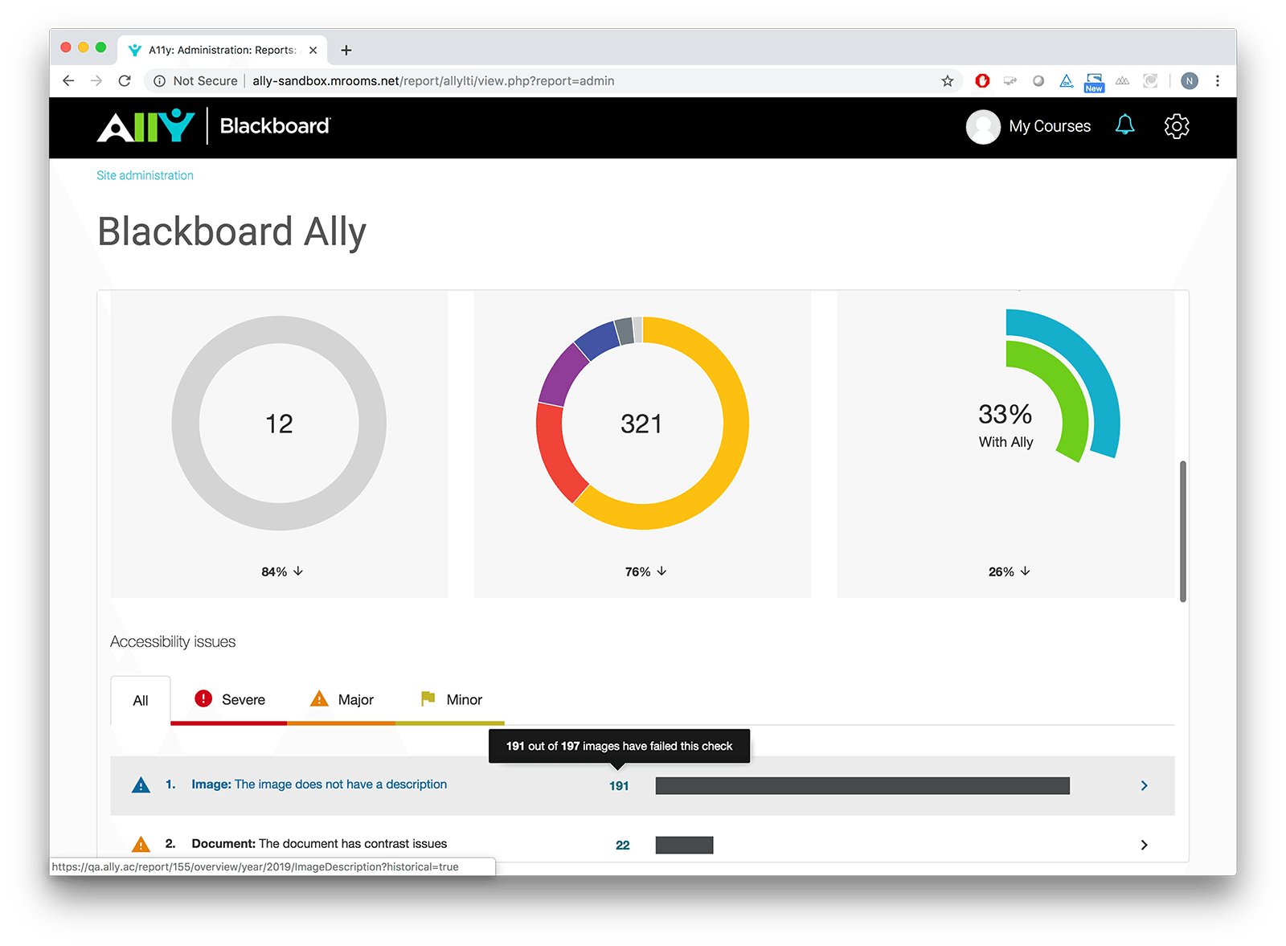Click the dark bar for image description issue

(862, 785)
